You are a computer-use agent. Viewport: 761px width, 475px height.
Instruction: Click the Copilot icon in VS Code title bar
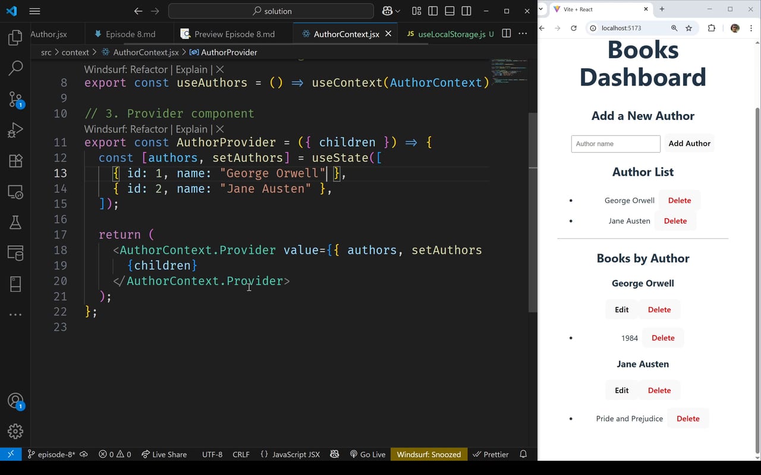pyautogui.click(x=387, y=11)
